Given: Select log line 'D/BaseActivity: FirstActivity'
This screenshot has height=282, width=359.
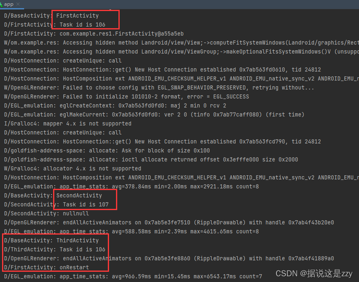Looking at the screenshot, I should pyautogui.click(x=51, y=16).
